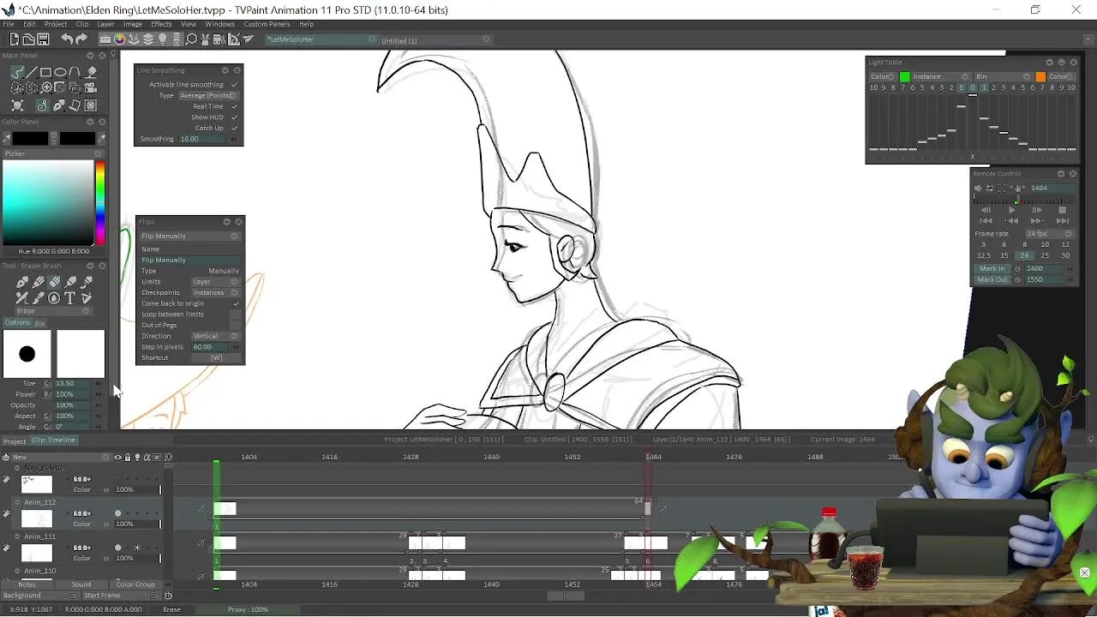
Task: Select the Pen brush tool icon
Action: pyautogui.click(x=22, y=282)
